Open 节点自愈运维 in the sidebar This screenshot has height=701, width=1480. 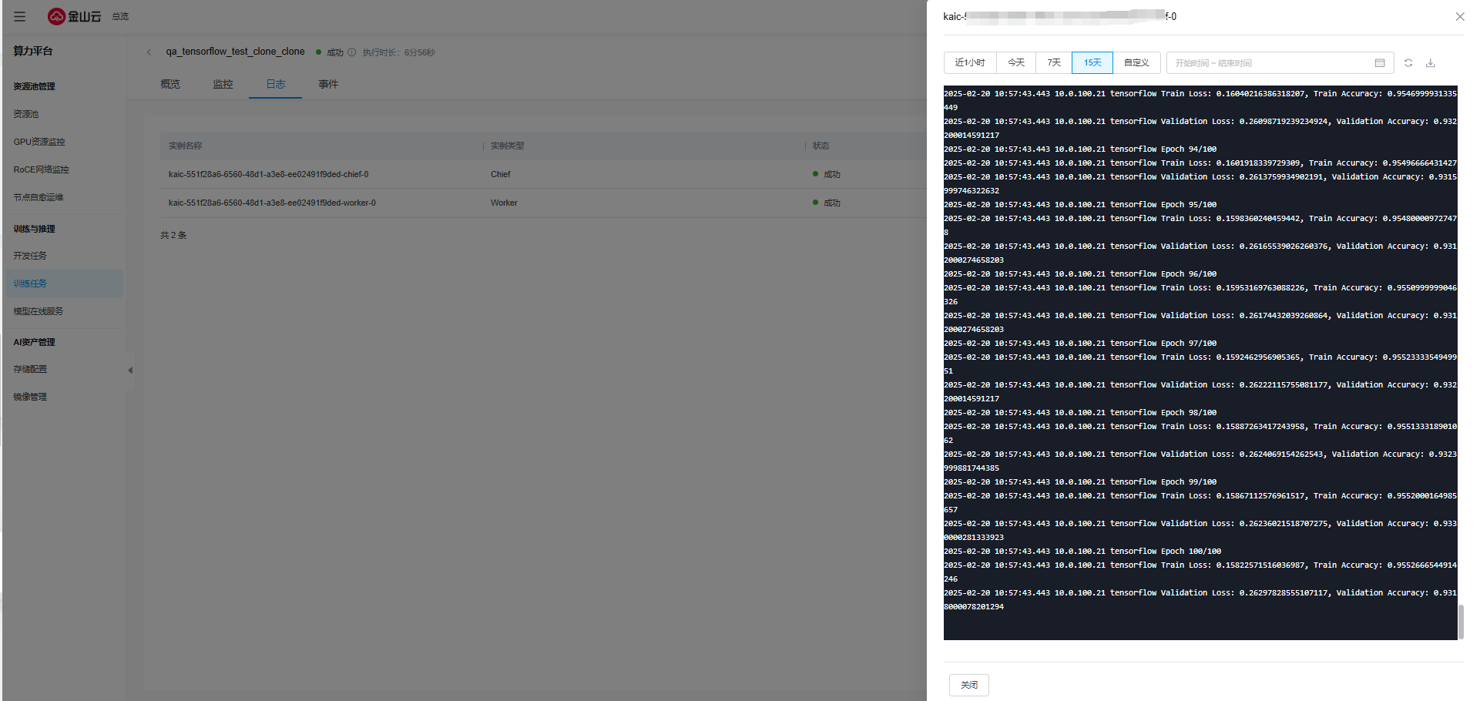click(x=39, y=197)
